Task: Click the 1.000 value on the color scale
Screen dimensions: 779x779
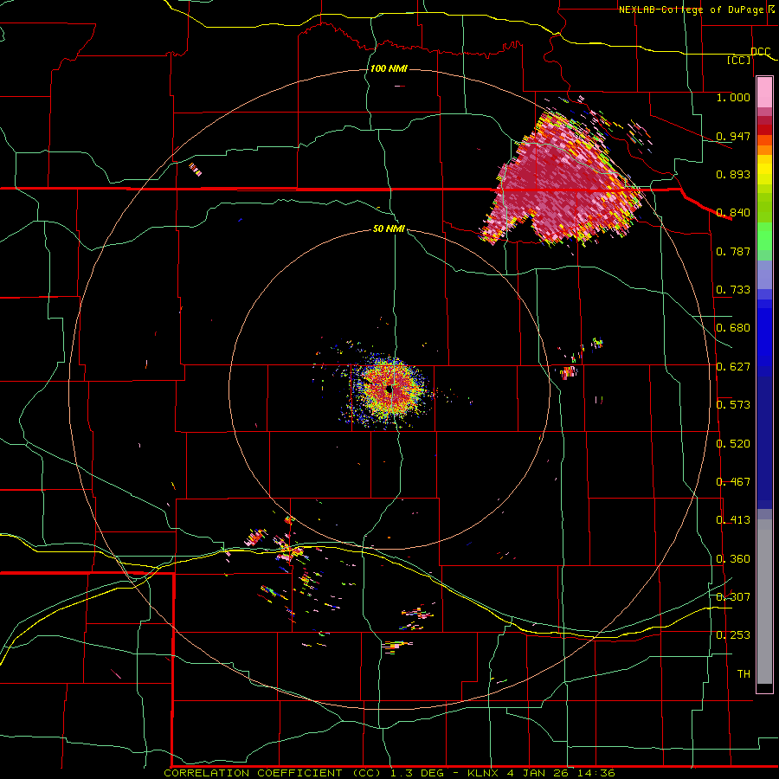Action: tap(733, 97)
